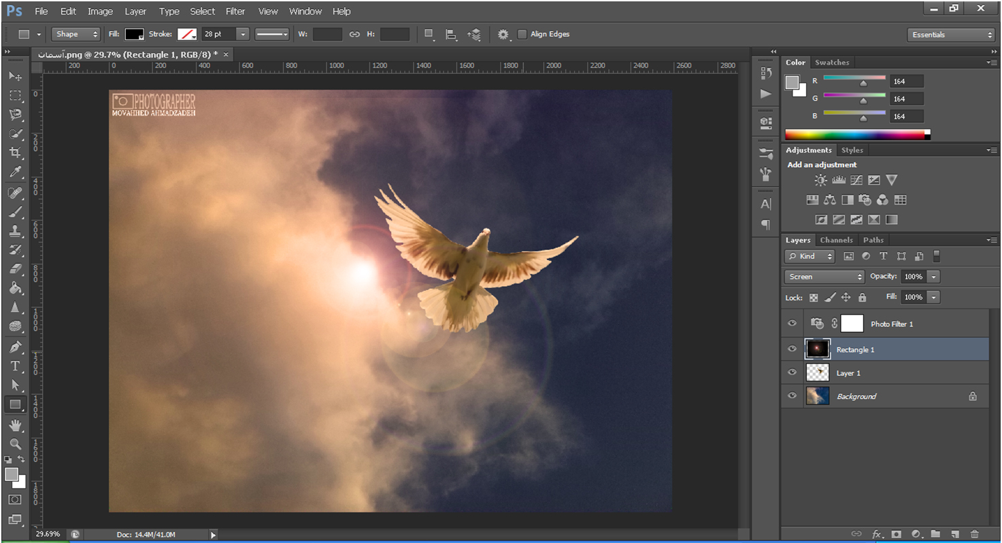Select the Clone Stamp tool

coord(15,230)
